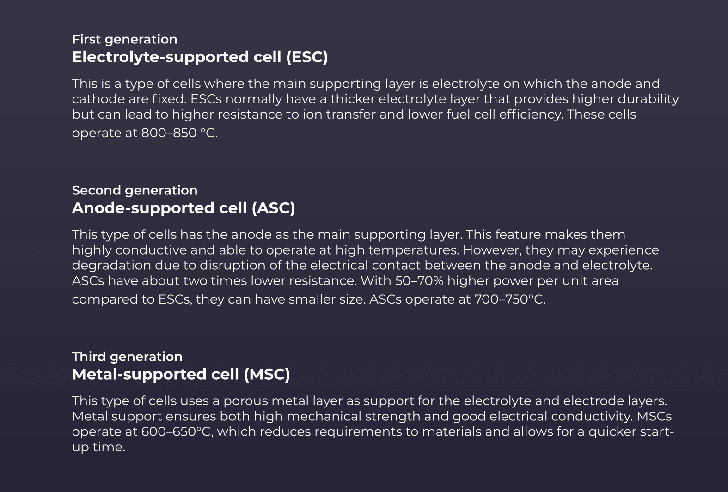Select the 'Metal-supported cell (MSC)' heading
728x492 pixels.
click(181, 374)
